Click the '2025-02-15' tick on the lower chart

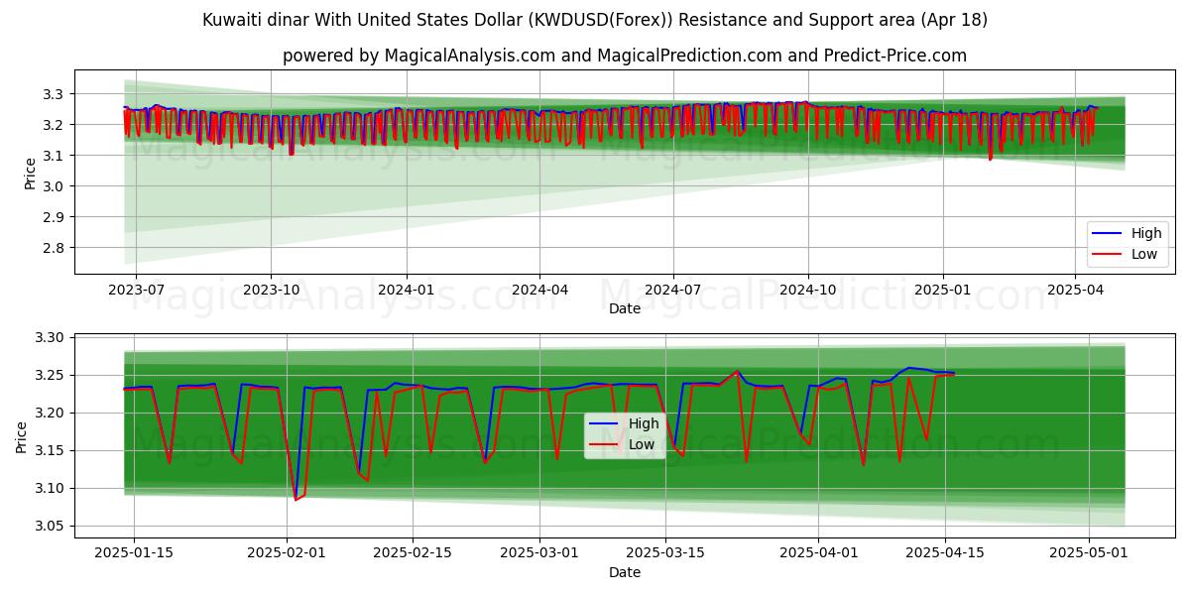412,553
